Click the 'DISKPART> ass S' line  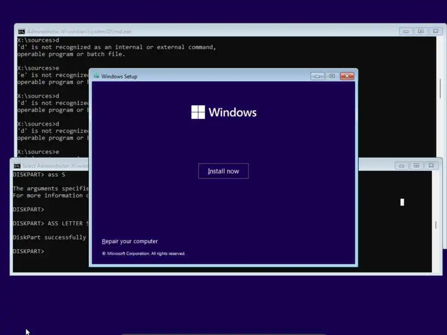(x=39, y=174)
